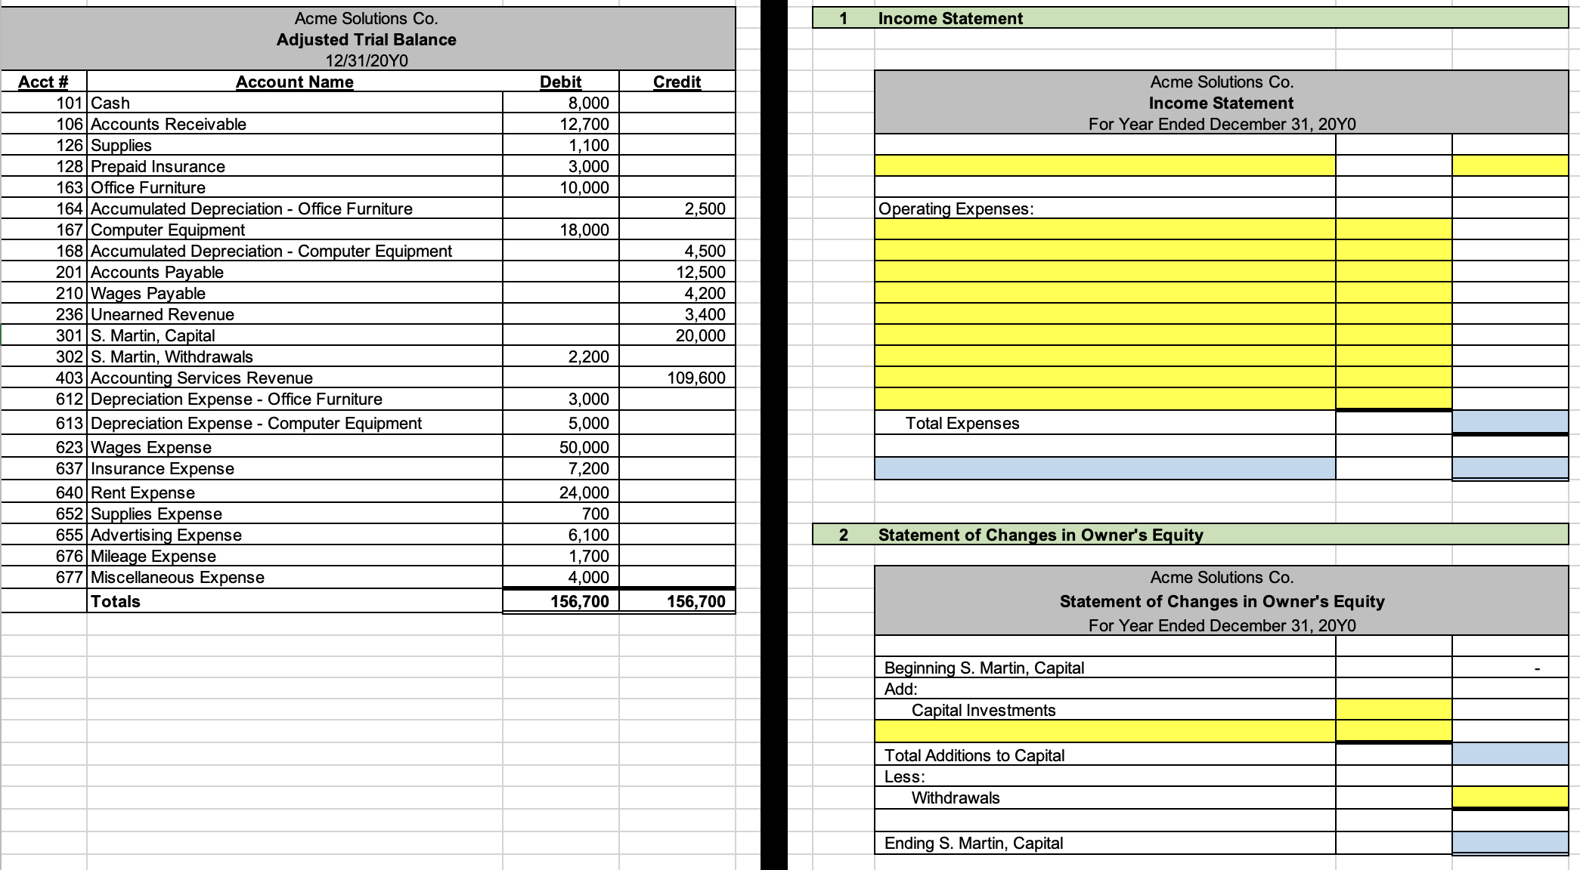Viewport: 1580px width, 870px height.
Task: Select the Adjusted Trial Balance title
Action: point(367,39)
